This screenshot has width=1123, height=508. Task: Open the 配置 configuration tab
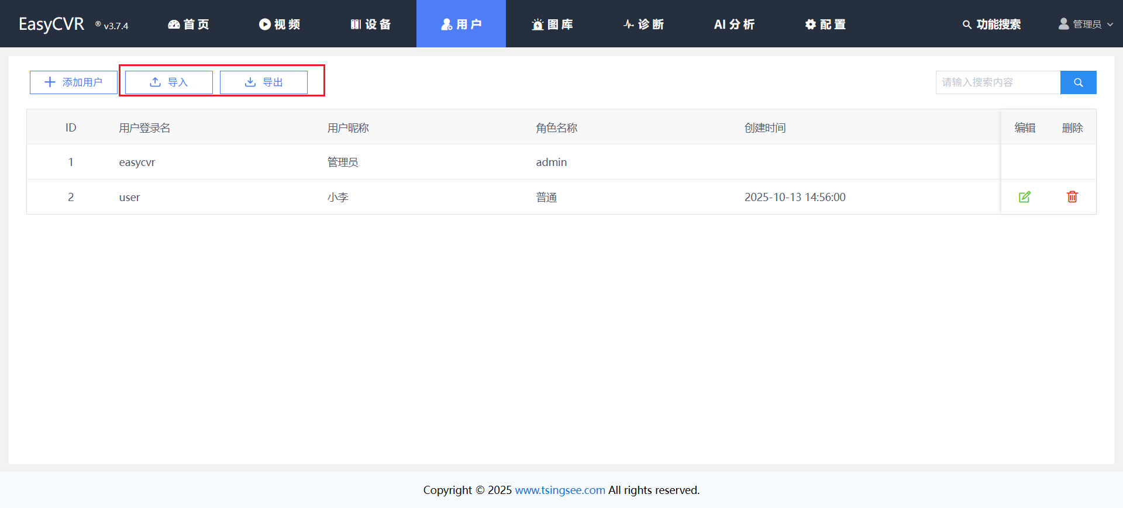click(825, 24)
